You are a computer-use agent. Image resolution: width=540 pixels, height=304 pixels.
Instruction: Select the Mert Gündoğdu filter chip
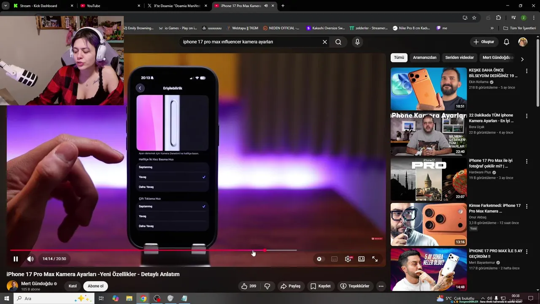497,57
